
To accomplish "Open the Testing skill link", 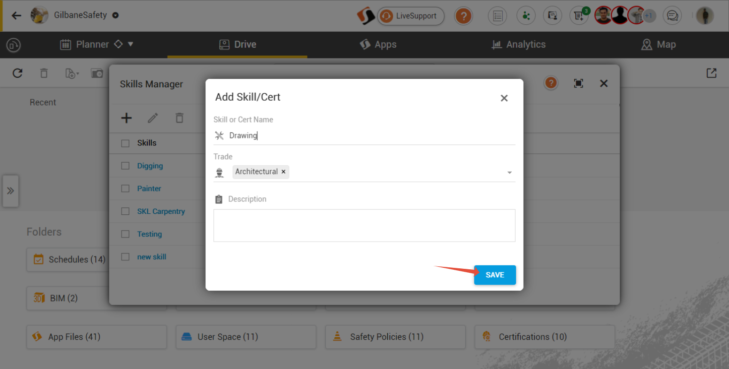I will [150, 234].
